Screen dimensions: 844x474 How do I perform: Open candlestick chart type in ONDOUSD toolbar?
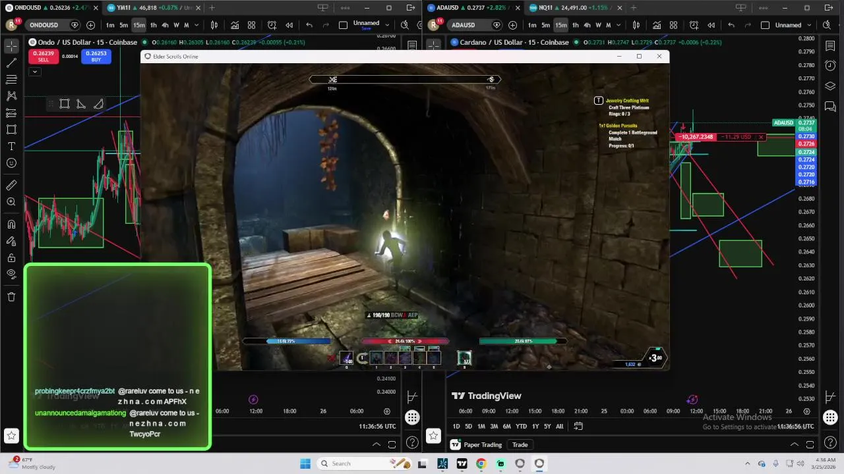(214, 25)
